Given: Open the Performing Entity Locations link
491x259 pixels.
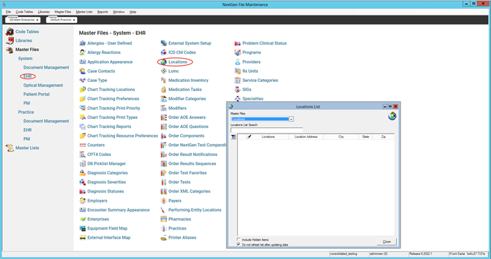Looking at the screenshot, I should coord(195,210).
